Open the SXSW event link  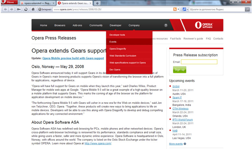point(176,87)
